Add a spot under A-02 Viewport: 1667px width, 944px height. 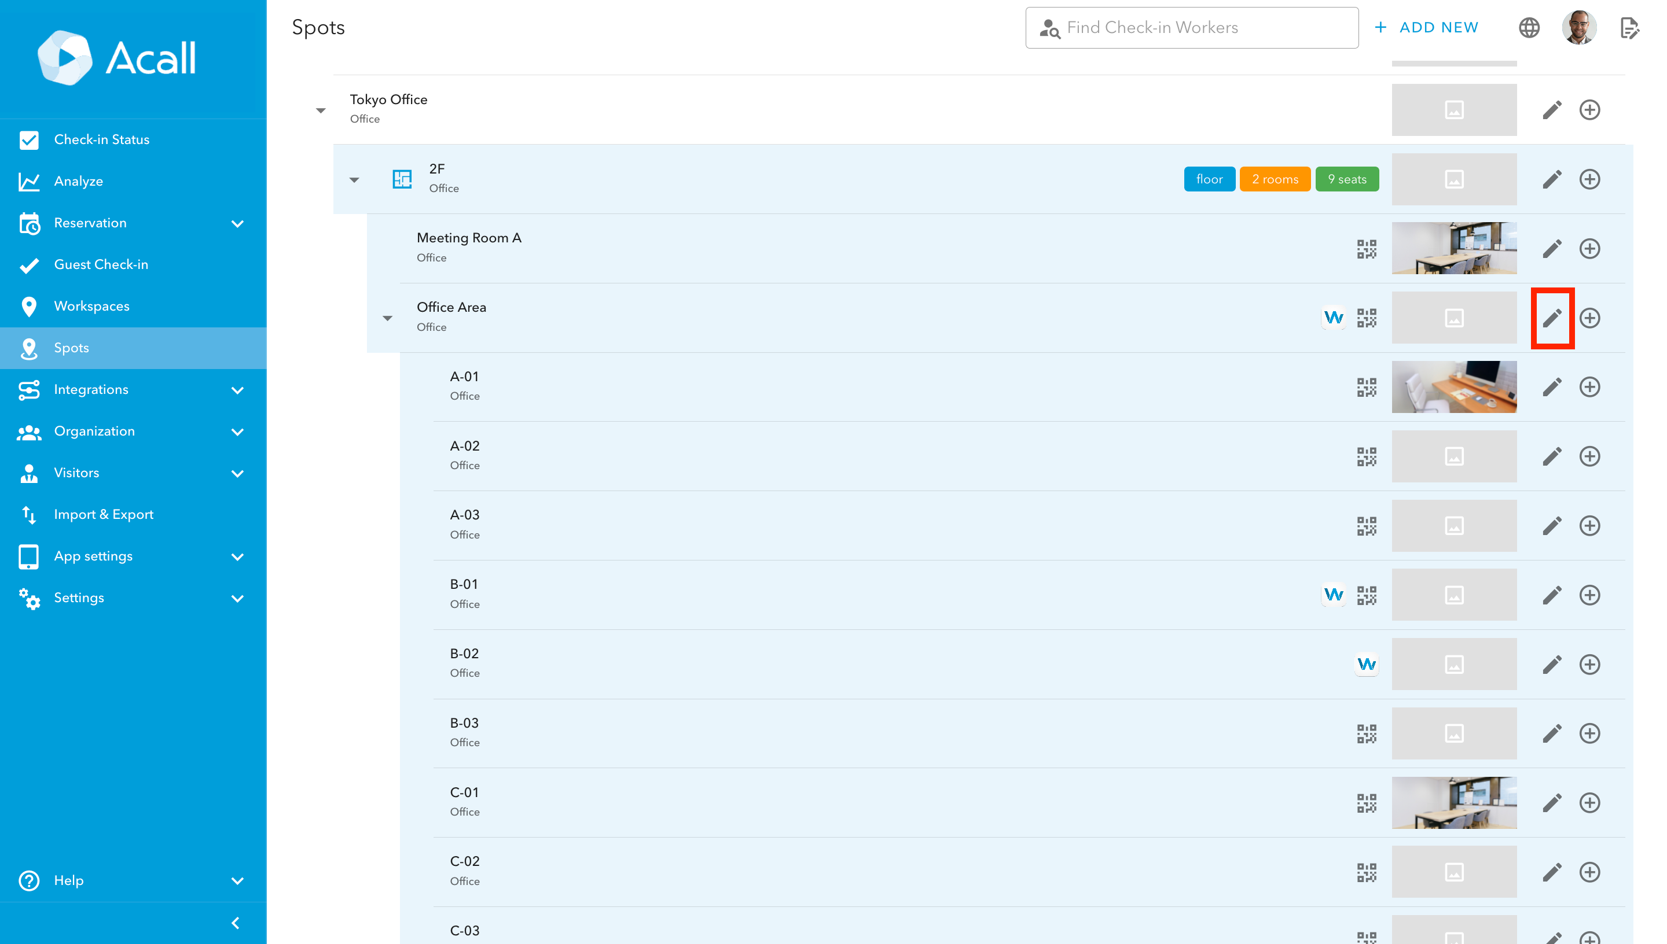(x=1589, y=456)
